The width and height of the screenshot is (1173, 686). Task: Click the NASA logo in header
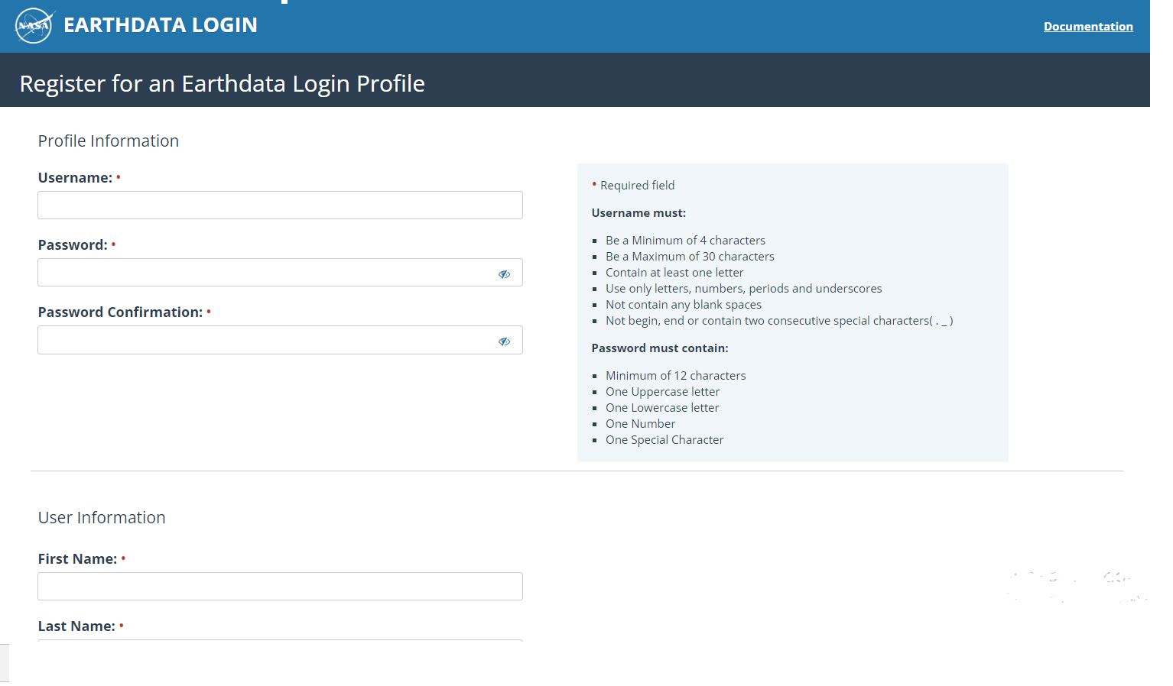pos(34,25)
